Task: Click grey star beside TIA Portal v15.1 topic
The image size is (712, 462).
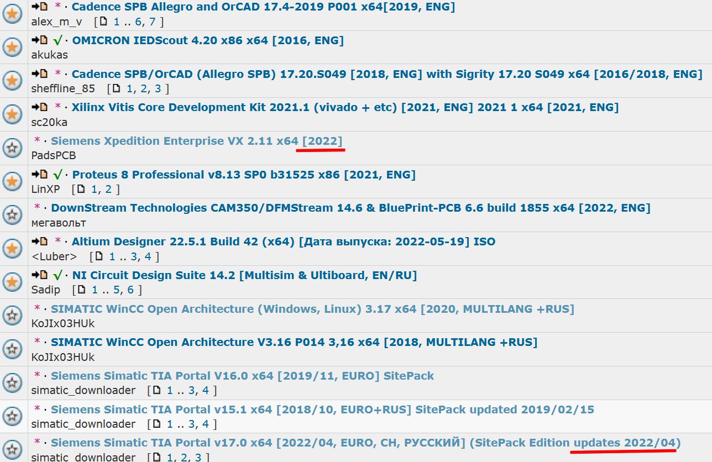Action: [12, 416]
